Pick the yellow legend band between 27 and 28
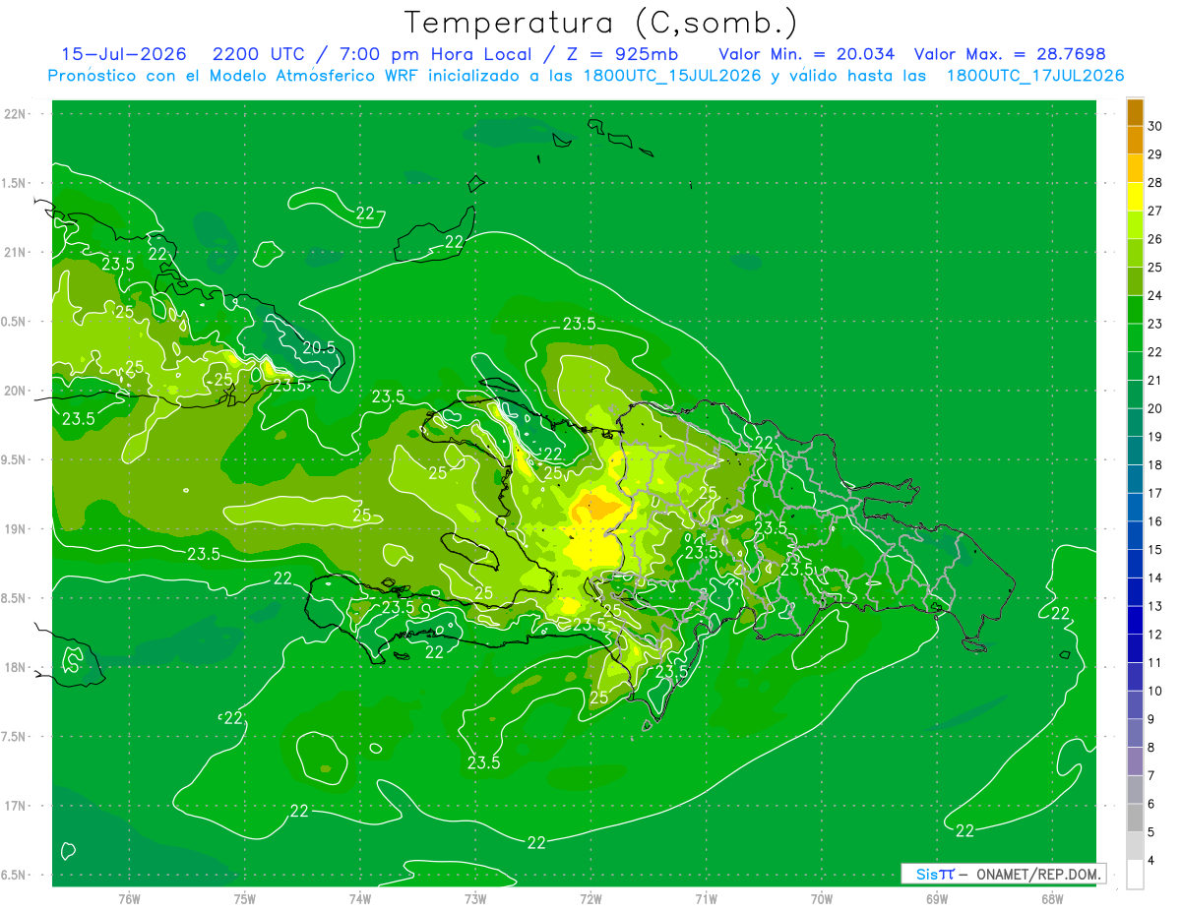 [1135, 197]
